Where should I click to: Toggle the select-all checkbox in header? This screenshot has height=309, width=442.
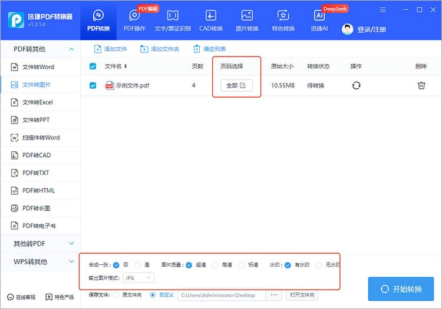(93, 66)
